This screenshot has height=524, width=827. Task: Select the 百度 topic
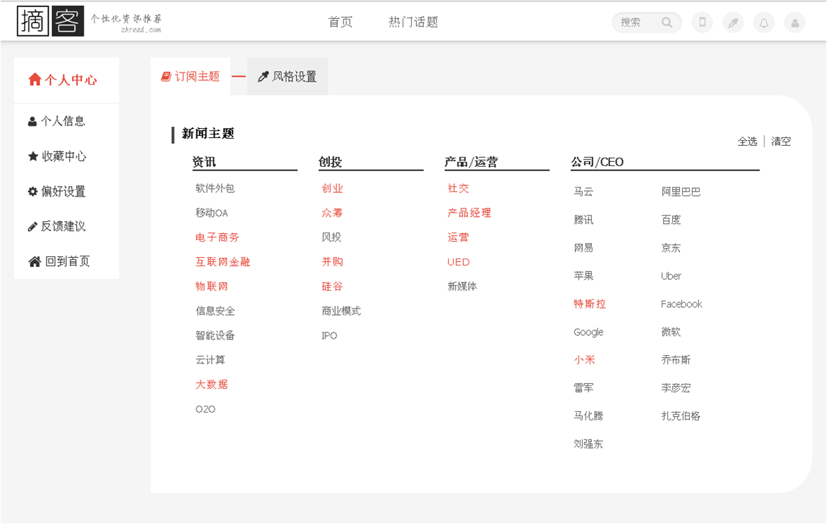(x=671, y=220)
